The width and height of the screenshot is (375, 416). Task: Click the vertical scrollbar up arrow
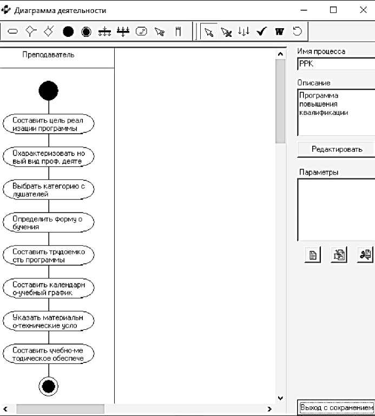[280, 54]
